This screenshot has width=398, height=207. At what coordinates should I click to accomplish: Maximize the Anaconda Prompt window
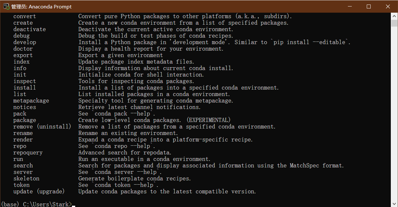pos(369,6)
